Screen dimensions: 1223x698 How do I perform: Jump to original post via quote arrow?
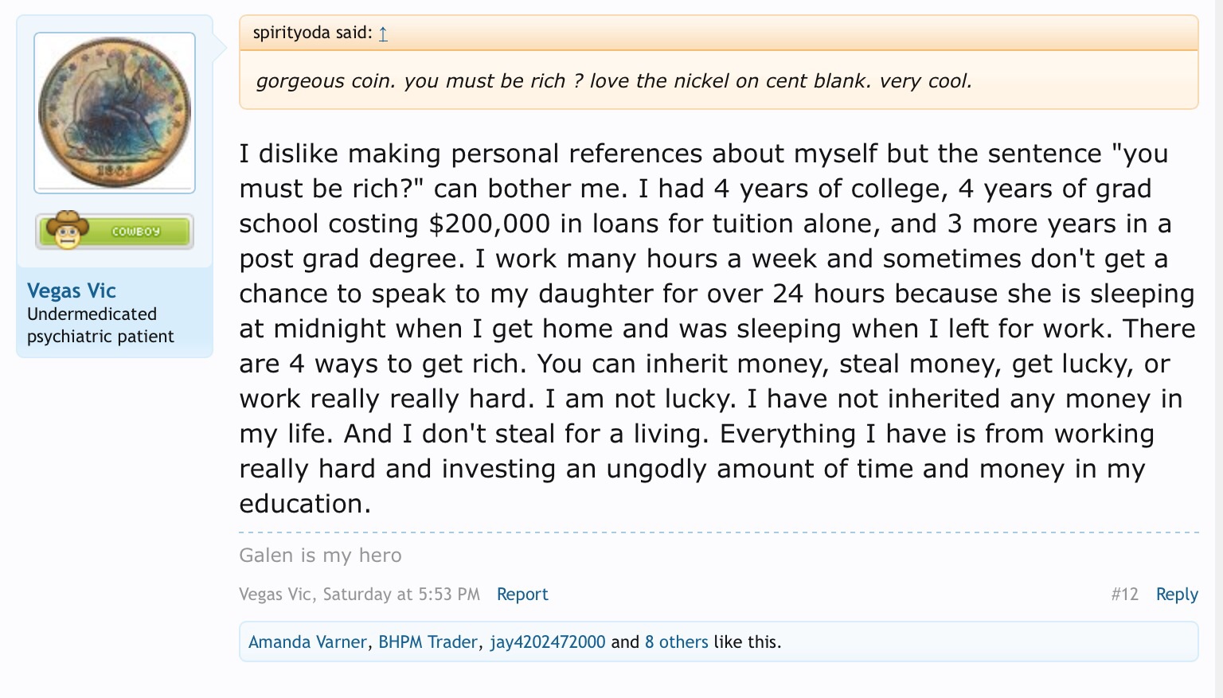pos(383,33)
